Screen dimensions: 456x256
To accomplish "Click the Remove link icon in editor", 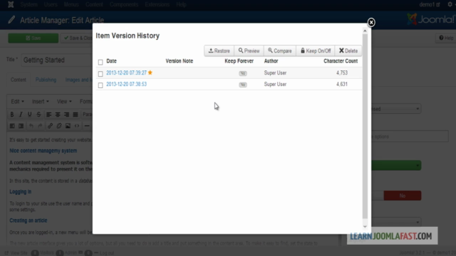I will [x=59, y=126].
